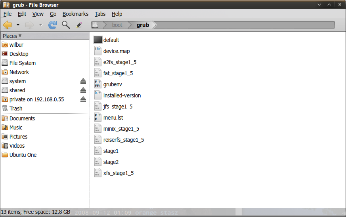Click the '13 items, Free space: 12.8 GB' status text

coord(36,212)
